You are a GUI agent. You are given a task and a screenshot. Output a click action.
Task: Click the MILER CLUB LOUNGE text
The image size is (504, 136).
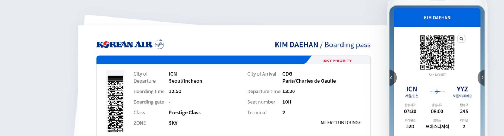(x=341, y=122)
